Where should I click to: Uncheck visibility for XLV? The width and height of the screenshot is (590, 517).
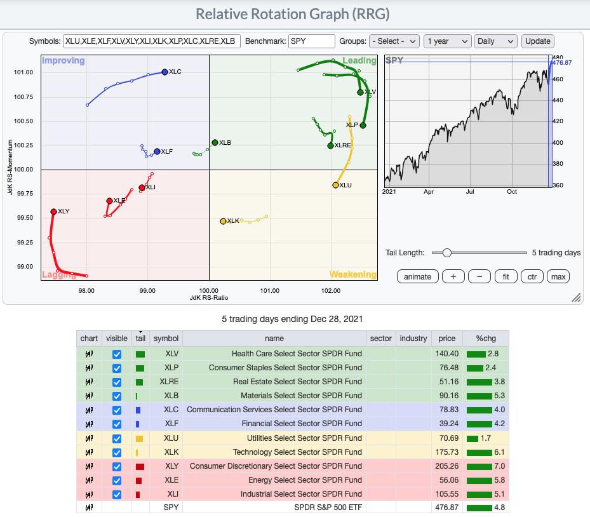(117, 354)
